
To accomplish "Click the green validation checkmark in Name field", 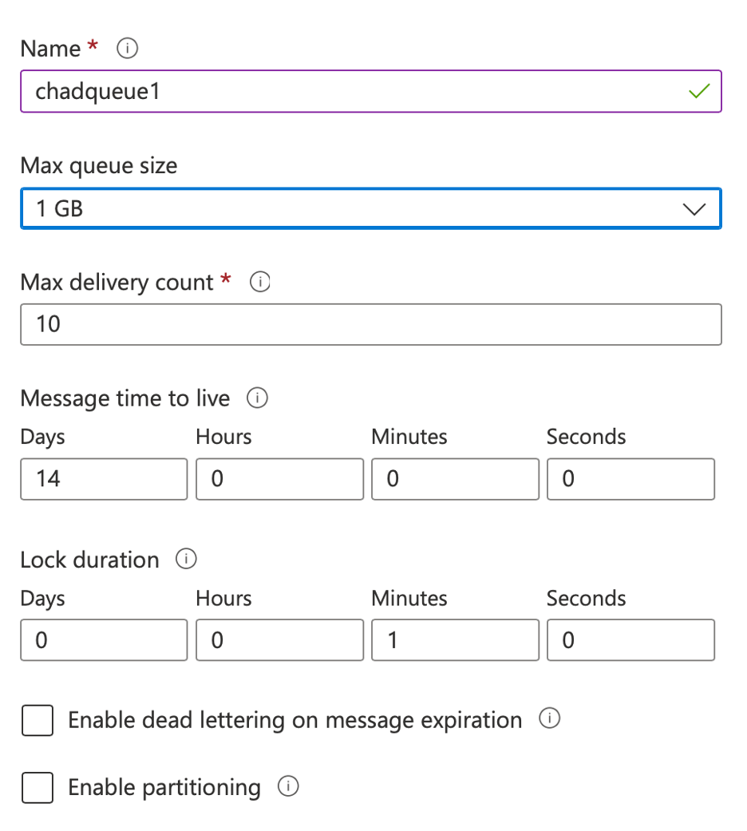I will [699, 91].
